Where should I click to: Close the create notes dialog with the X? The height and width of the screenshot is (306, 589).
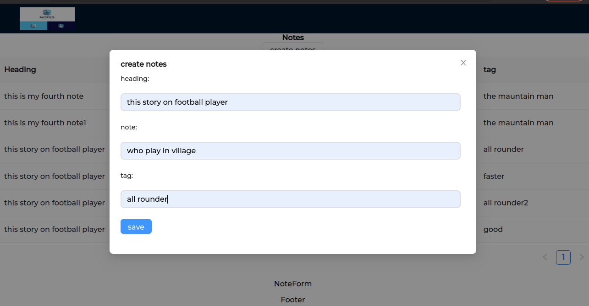pos(463,63)
